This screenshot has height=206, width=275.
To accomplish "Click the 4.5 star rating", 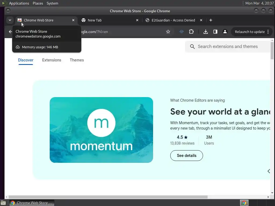I will (182, 137).
